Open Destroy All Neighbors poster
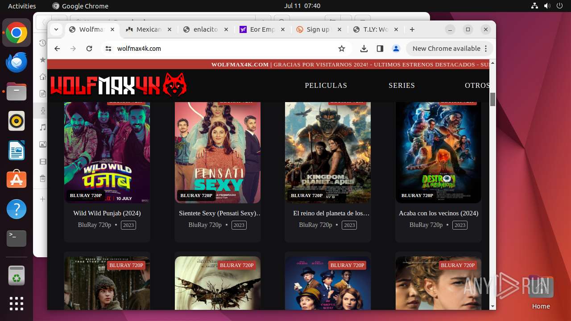Screen dimensions: 571x321 439,152
